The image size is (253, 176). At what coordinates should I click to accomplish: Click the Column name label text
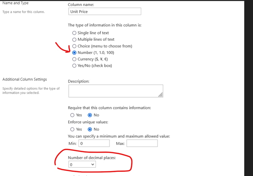[x=81, y=5]
